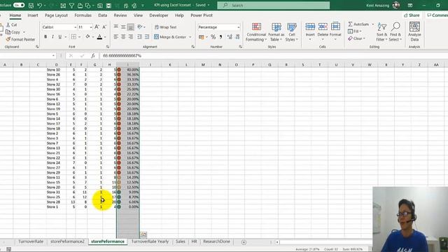Click the Percent Style icon
448x252 pixels.
(x=213, y=37)
